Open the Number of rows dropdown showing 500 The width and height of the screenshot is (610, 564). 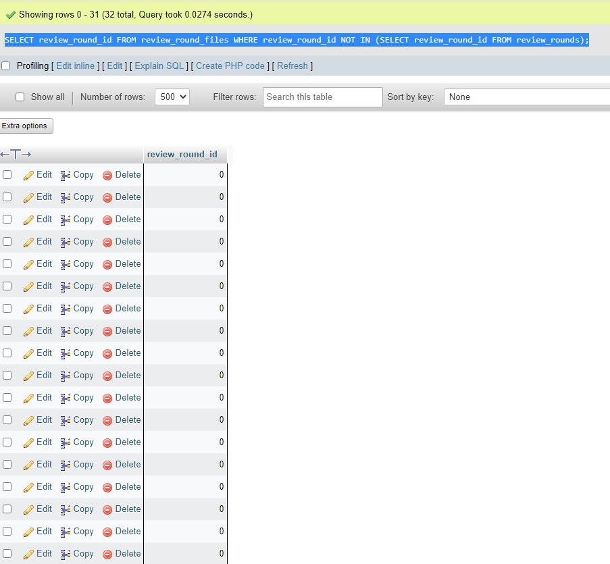click(172, 97)
